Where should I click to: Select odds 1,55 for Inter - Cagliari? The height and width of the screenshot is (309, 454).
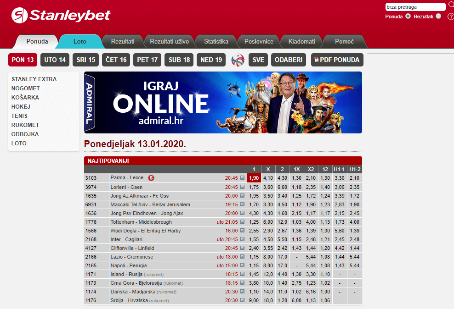(254, 239)
